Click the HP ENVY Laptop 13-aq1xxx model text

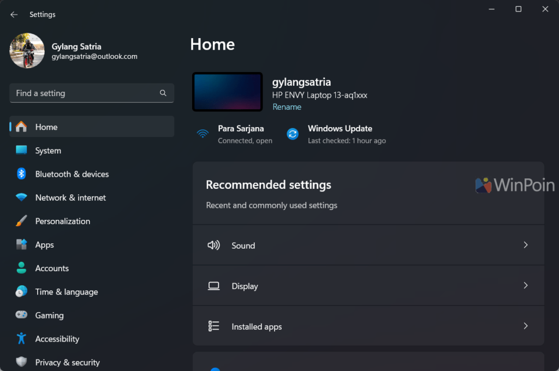click(320, 95)
